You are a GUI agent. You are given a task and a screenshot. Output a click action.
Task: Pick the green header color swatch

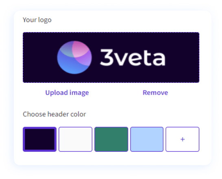pyautogui.click(x=111, y=139)
